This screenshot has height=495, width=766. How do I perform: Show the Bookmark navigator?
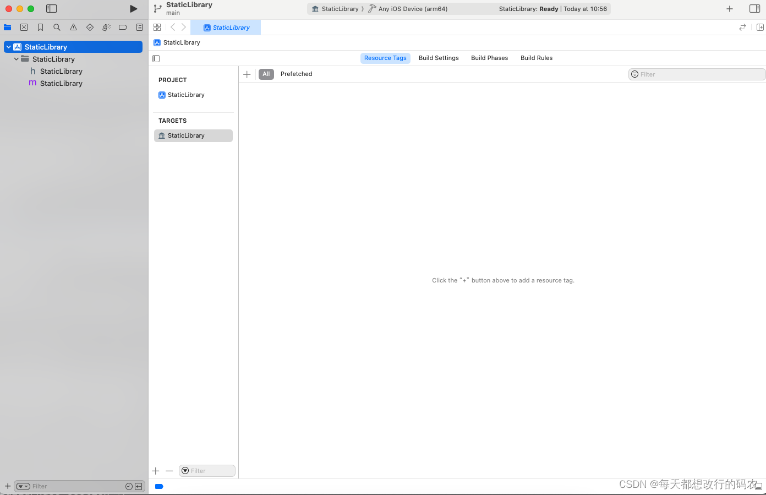tap(41, 27)
